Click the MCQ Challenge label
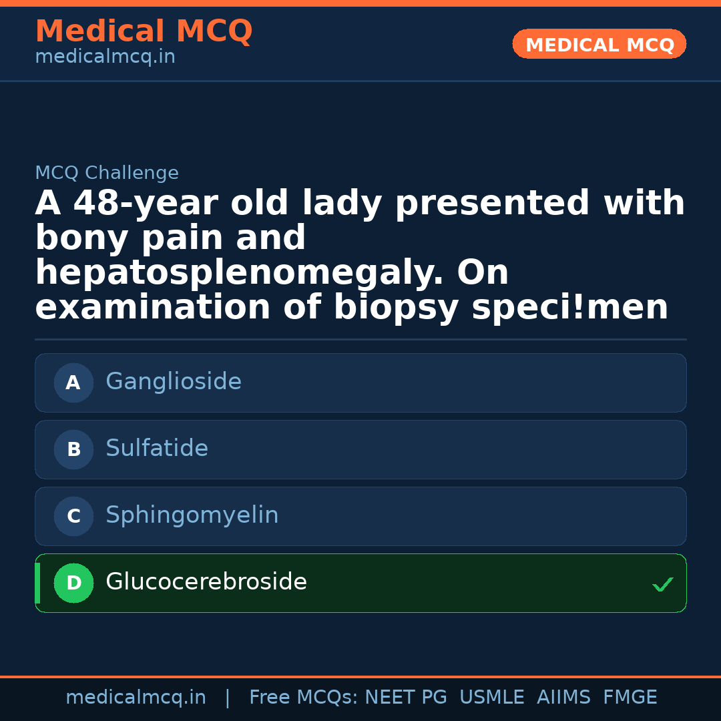This screenshot has height=721, width=721. (x=107, y=174)
